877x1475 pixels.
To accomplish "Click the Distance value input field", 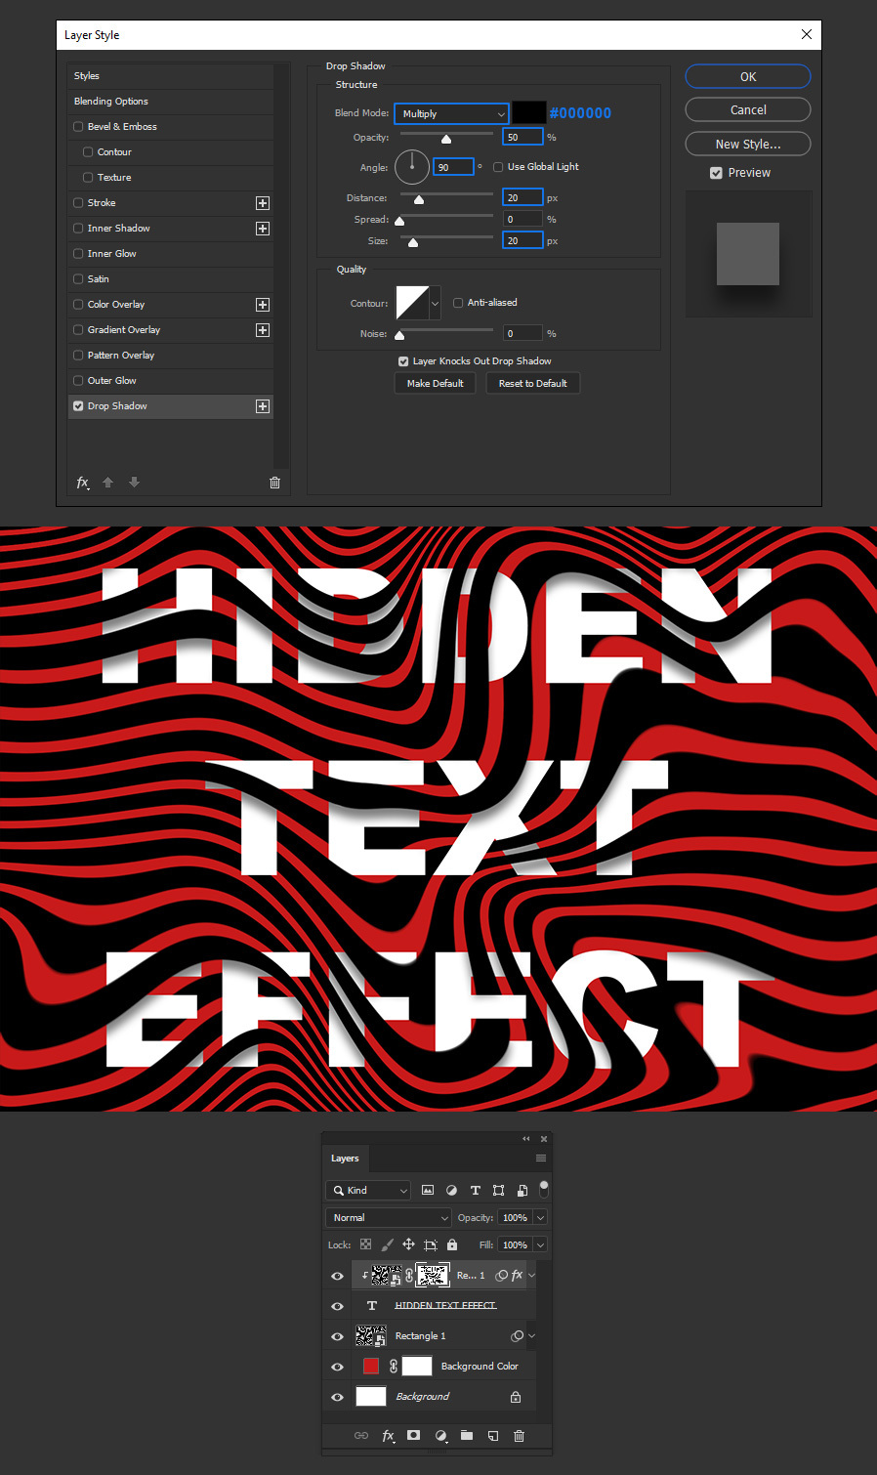I will (x=522, y=198).
